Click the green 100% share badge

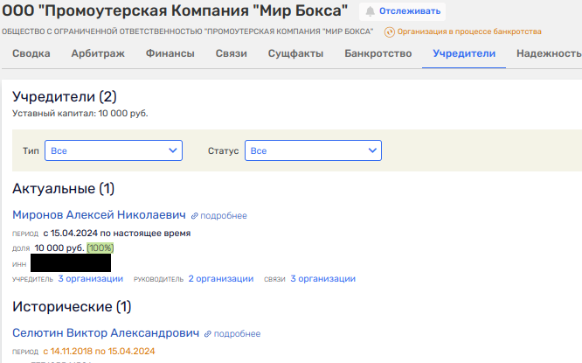pos(100,248)
